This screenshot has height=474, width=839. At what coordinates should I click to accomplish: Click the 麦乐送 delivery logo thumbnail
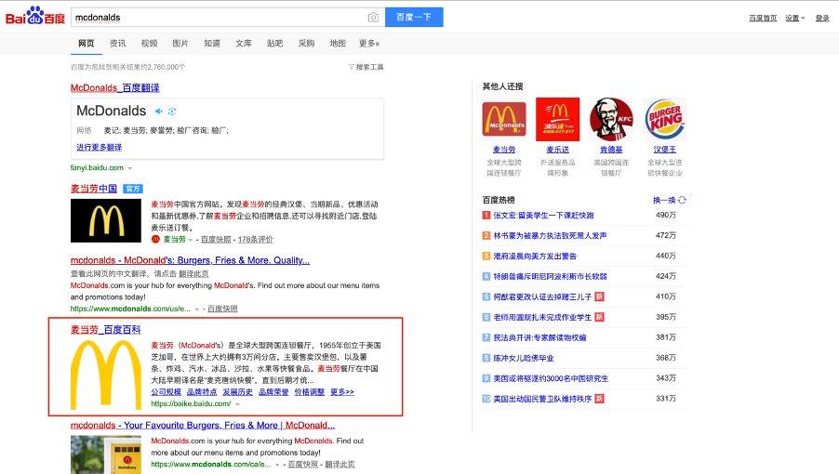pos(557,119)
